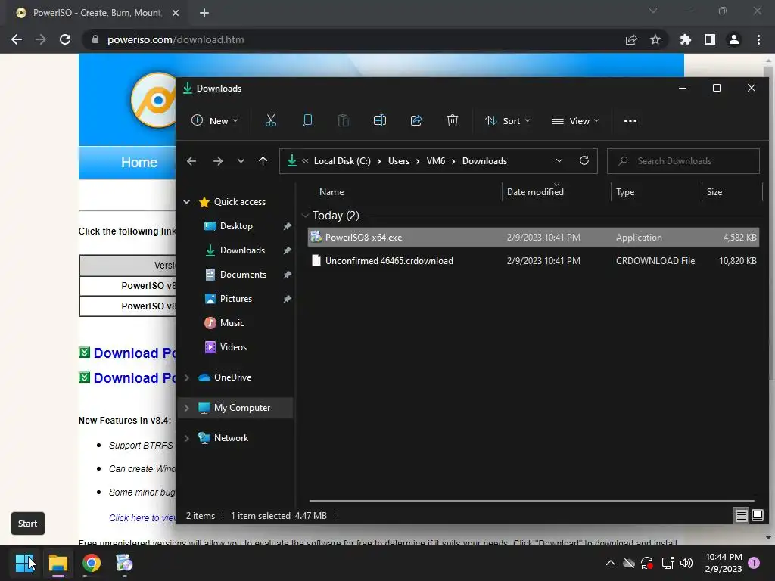Reload the Chrome page
The width and height of the screenshot is (775, 581).
(65, 39)
